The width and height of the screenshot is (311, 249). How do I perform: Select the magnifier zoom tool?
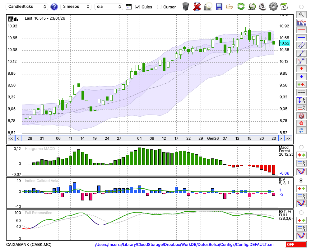pyautogui.click(x=301, y=15)
